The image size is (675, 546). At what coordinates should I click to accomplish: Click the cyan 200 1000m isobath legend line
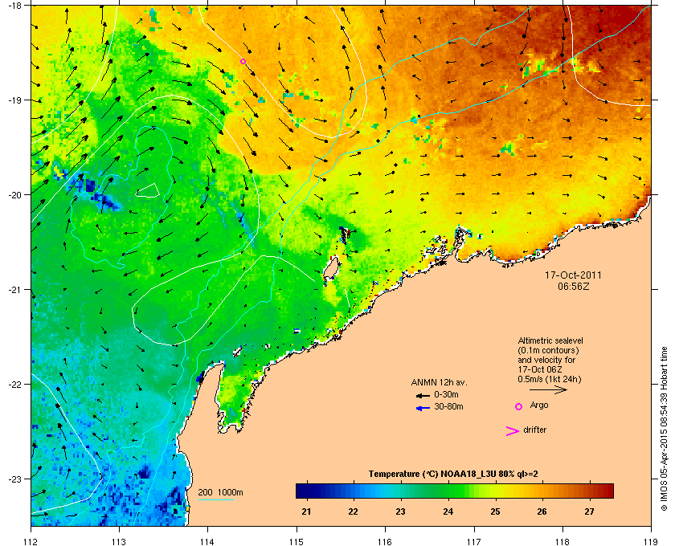point(215,500)
